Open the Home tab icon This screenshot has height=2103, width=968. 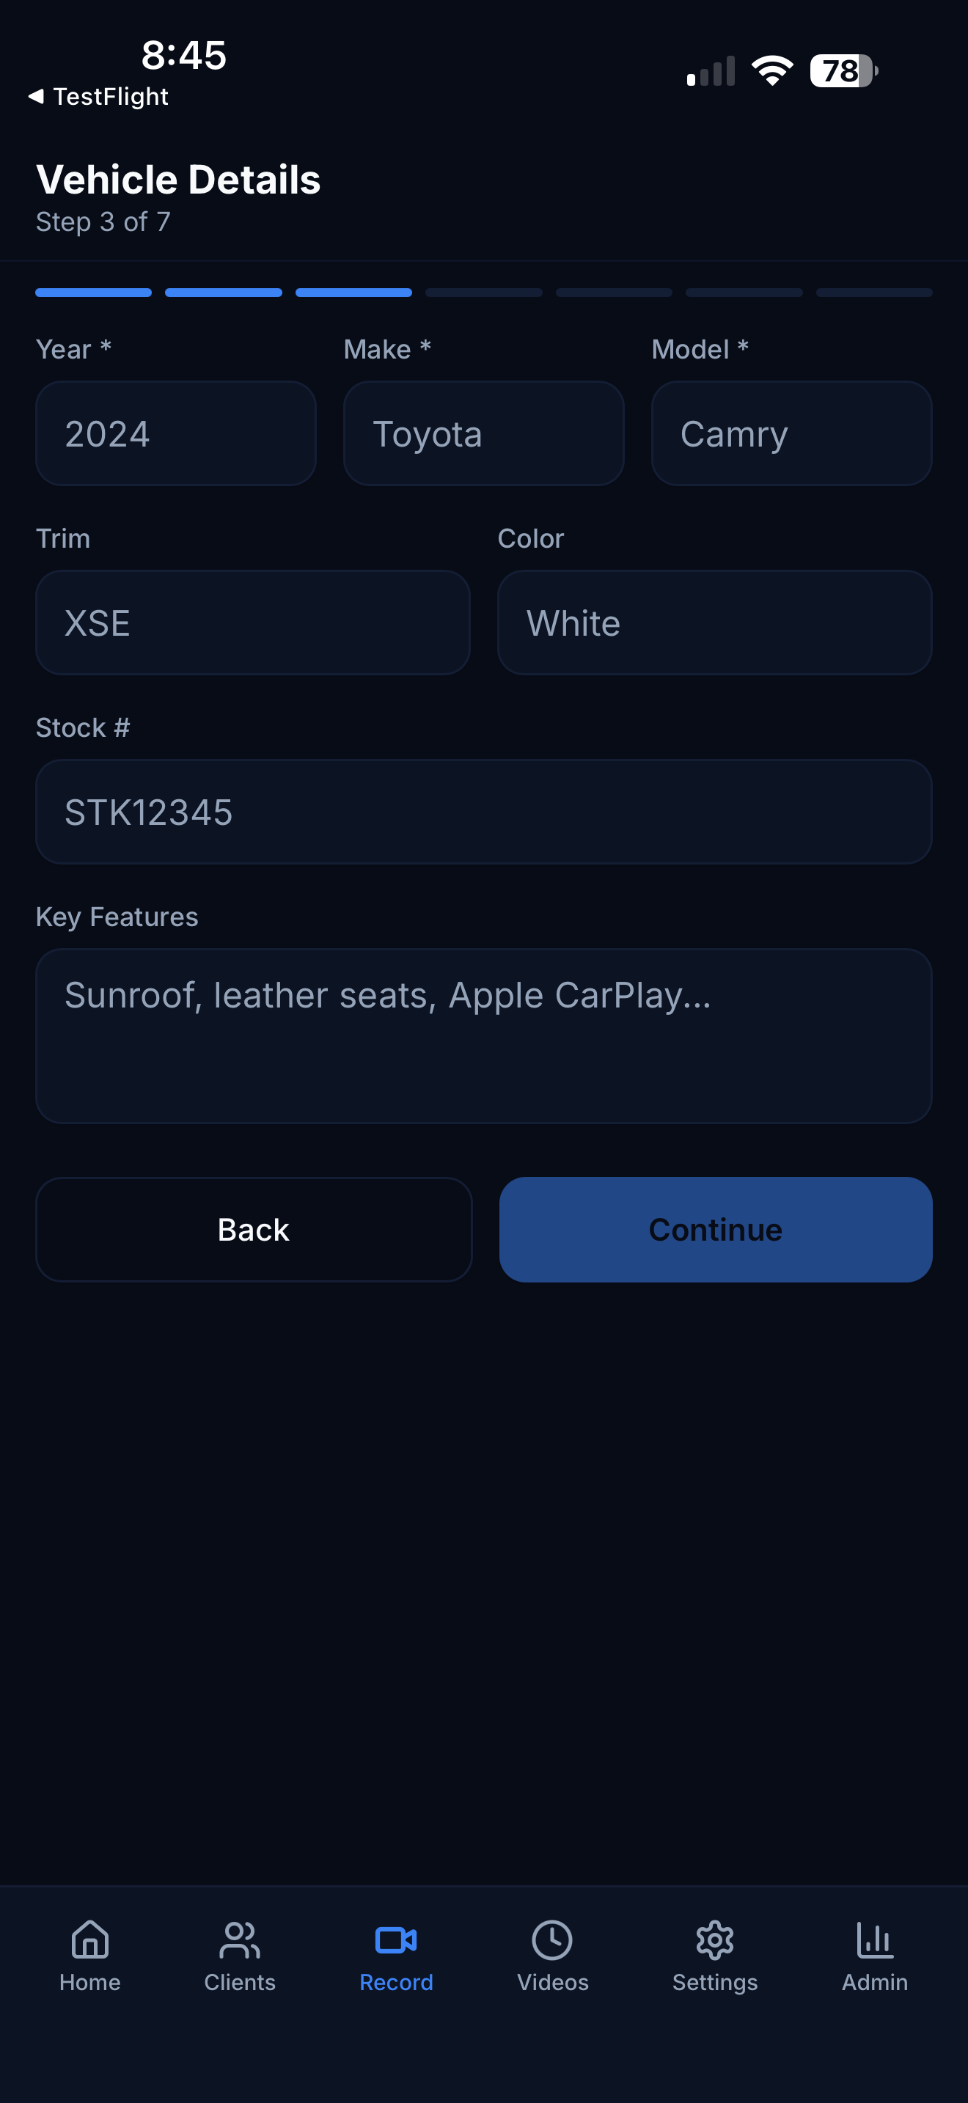point(89,1939)
